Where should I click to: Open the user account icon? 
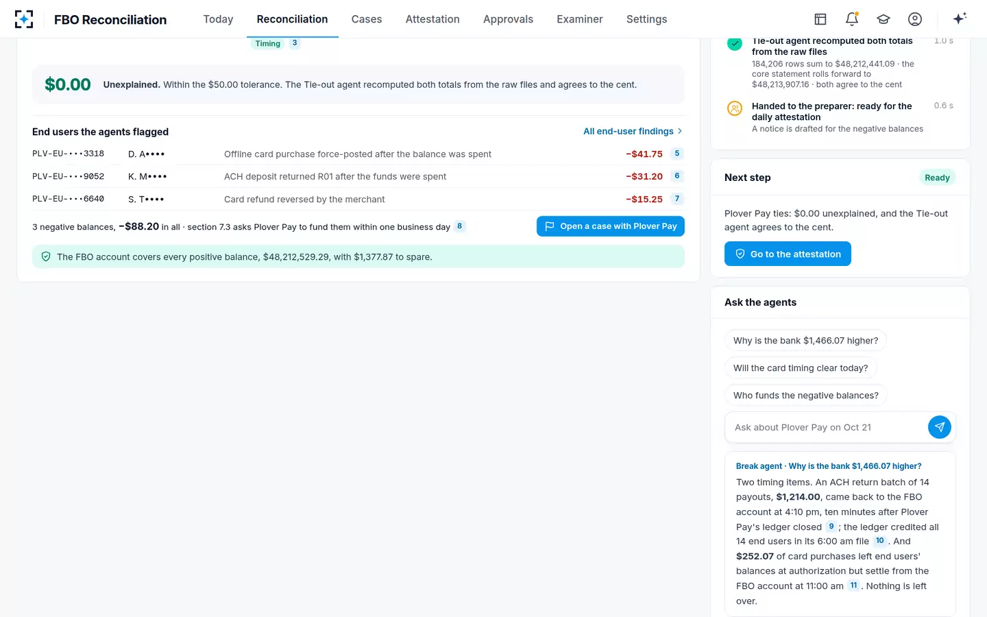[x=915, y=19]
